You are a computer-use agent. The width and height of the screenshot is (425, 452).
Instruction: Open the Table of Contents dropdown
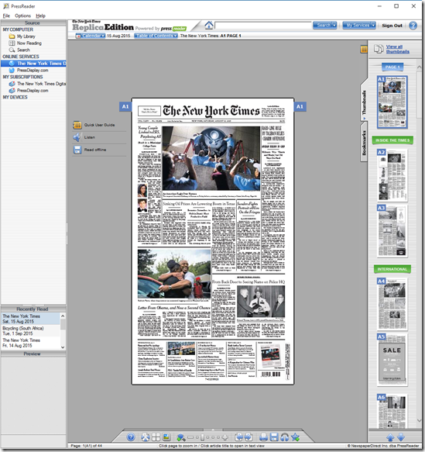tap(156, 36)
